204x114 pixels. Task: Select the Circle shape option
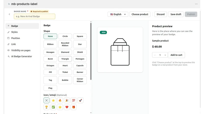[x=65, y=36]
